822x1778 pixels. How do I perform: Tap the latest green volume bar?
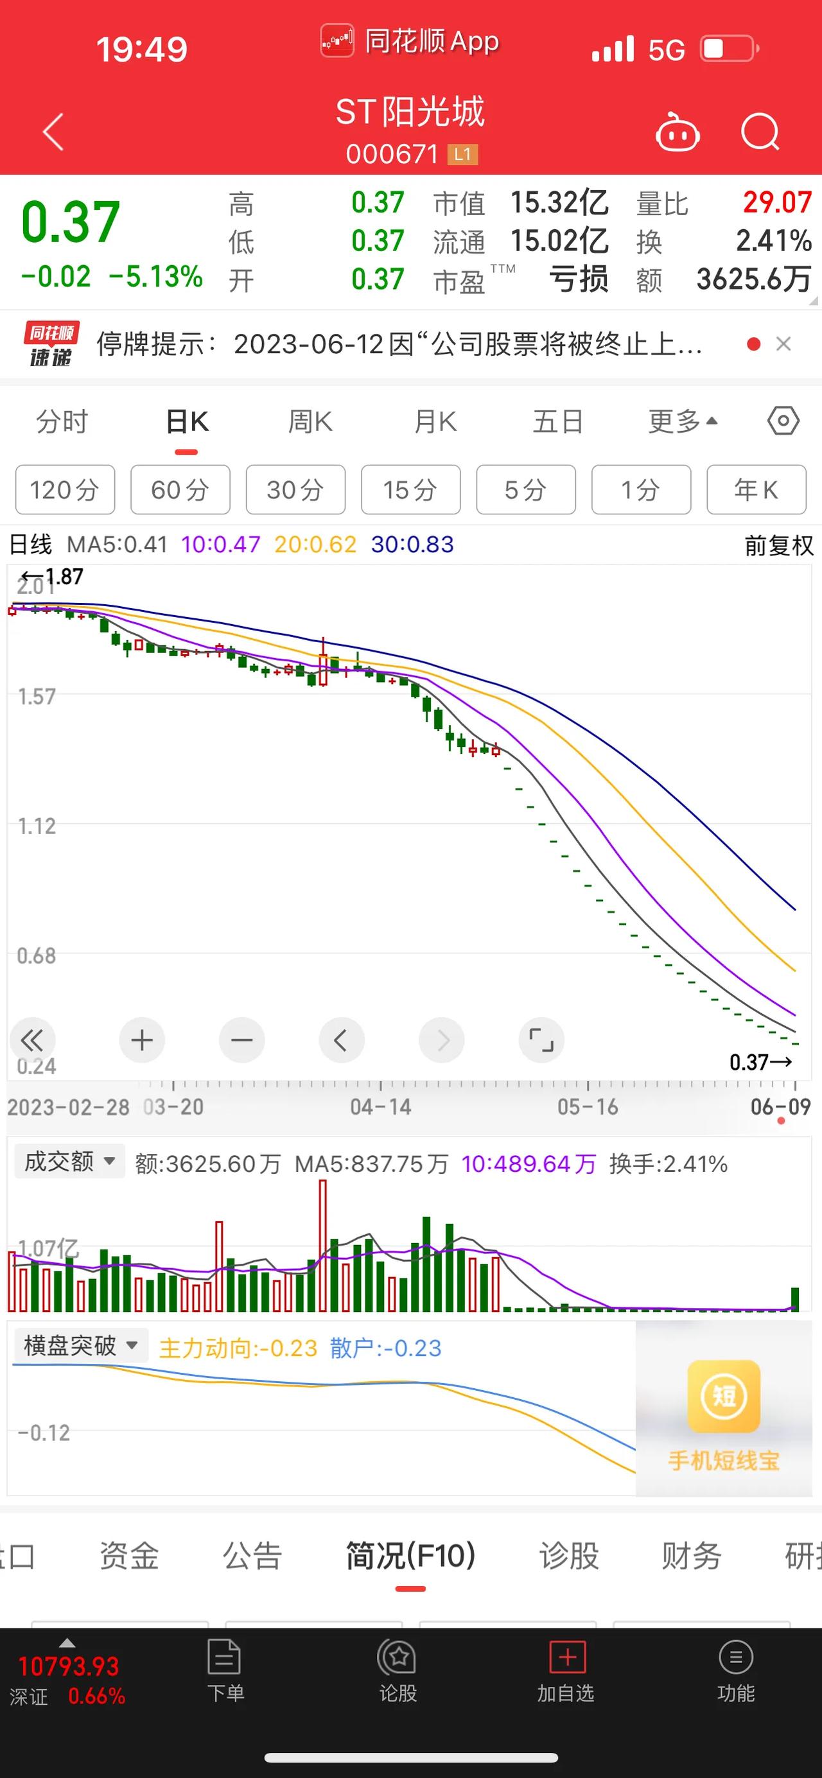[795, 1298]
